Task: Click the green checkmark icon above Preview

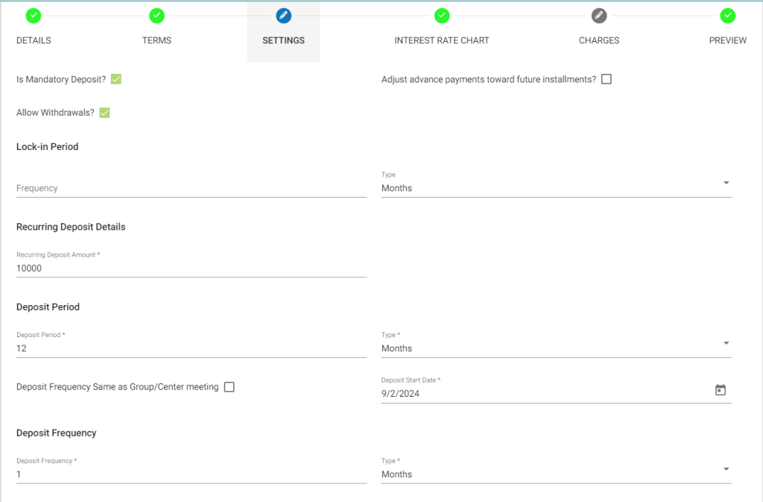Action: click(728, 16)
